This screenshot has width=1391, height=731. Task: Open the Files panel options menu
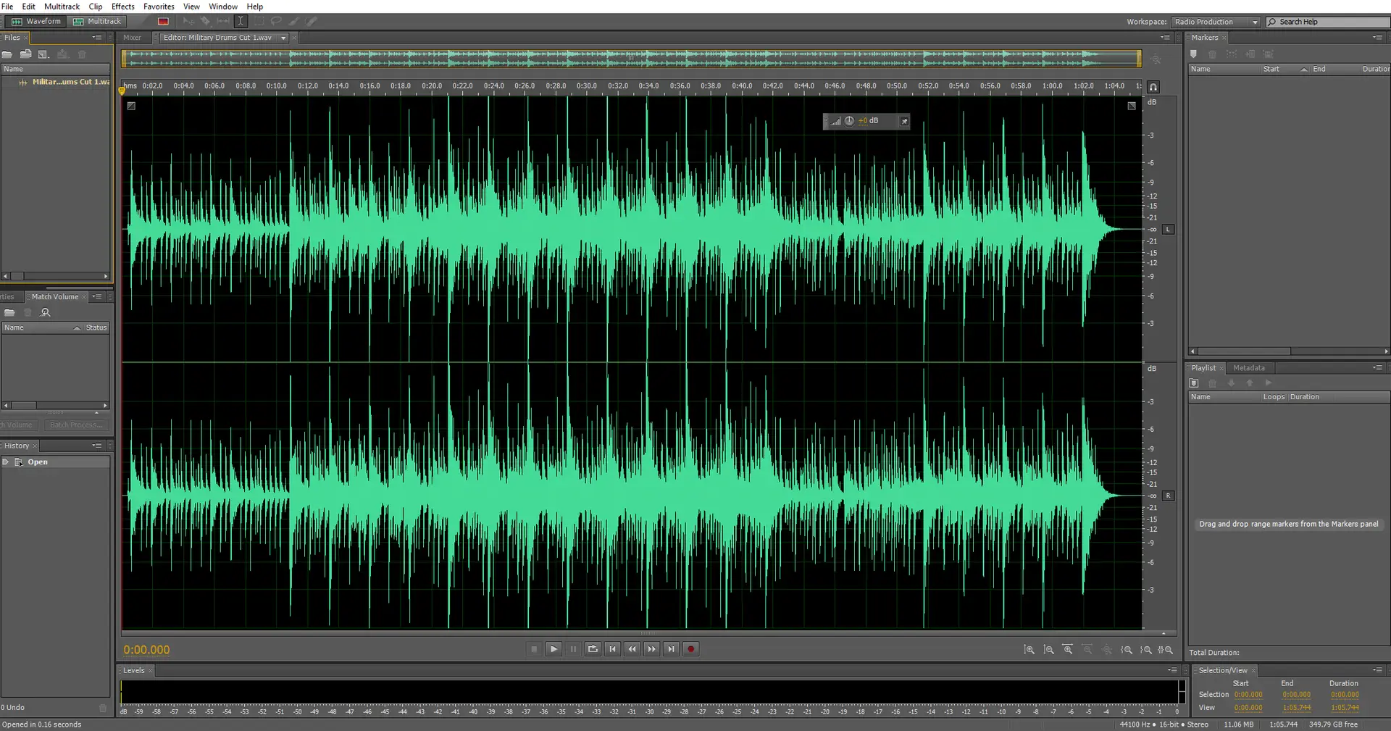pos(97,38)
